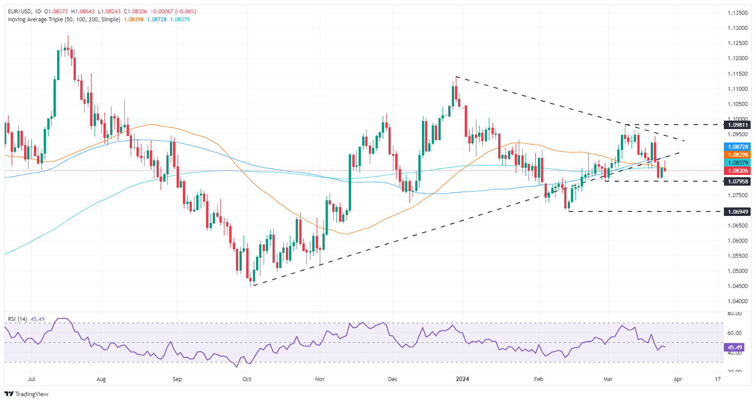Click the RSI (14) indicator label
The image size is (756, 402).
(17, 319)
